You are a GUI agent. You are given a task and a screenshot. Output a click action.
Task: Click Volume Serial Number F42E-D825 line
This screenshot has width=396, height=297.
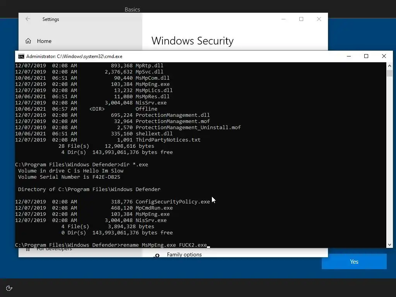pos(69,177)
